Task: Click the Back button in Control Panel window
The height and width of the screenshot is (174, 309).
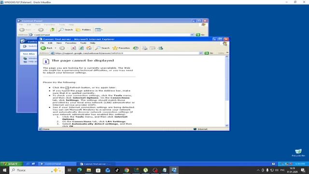Action: click(x=25, y=29)
